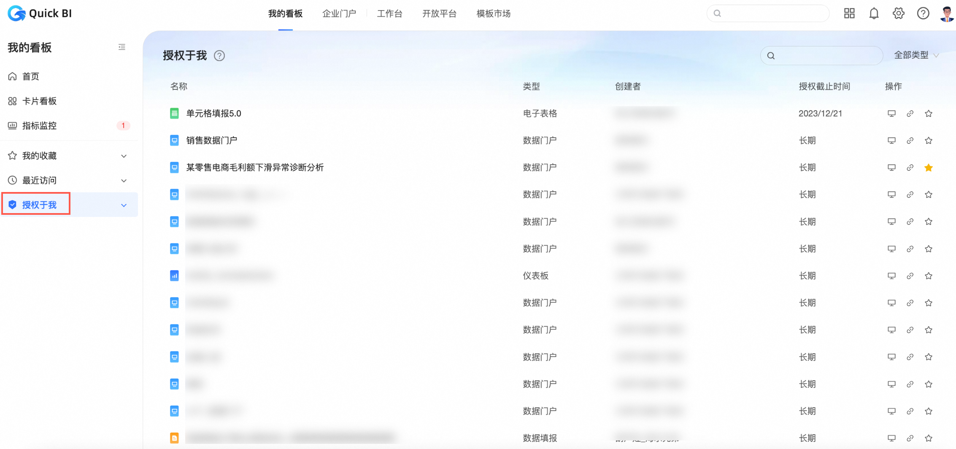Click the 授权于我 list search field
956x449 pixels.
tap(821, 56)
